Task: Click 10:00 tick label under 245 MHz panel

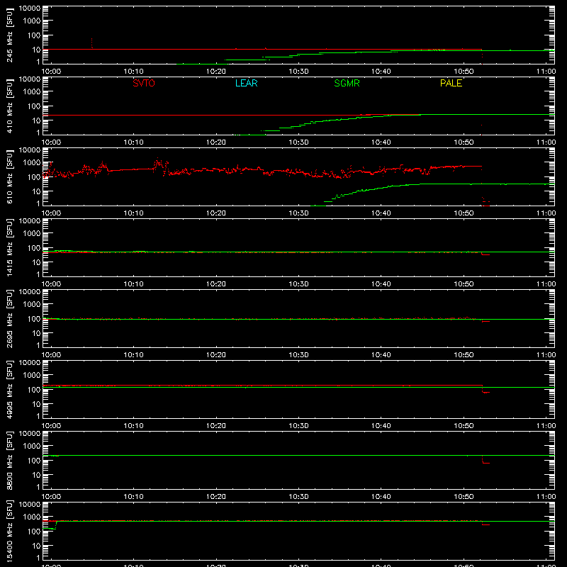Action: tap(51, 72)
